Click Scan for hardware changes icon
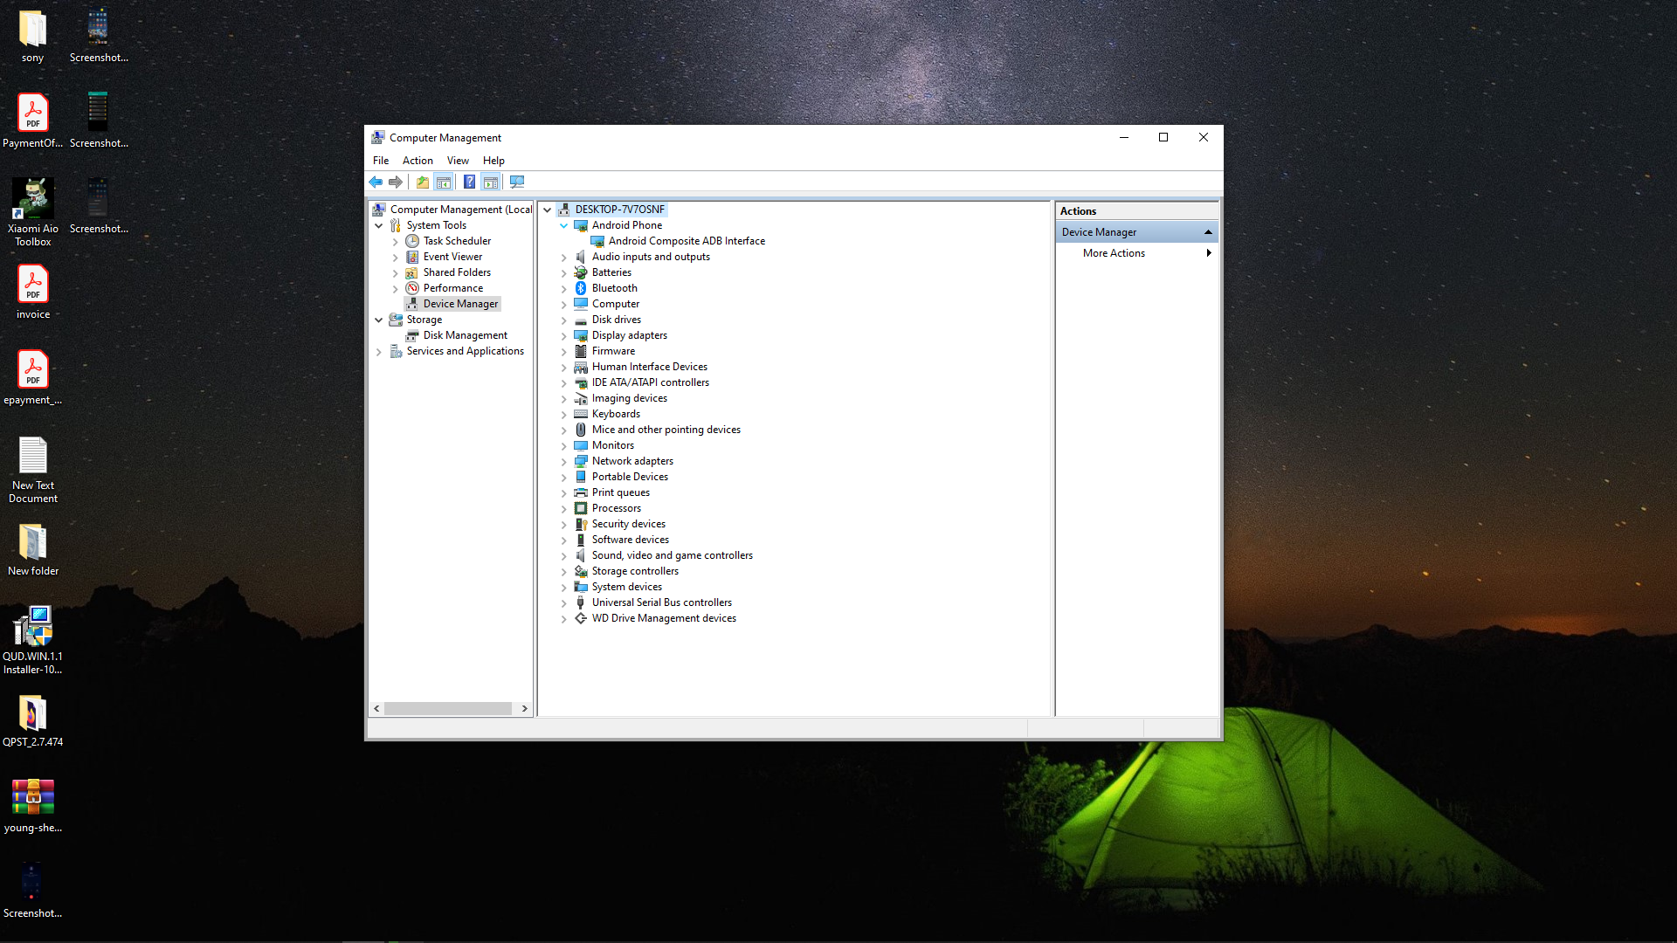This screenshot has height=943, width=1677. coord(517,182)
